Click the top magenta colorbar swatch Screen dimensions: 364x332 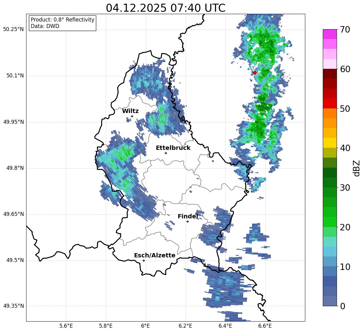[330, 34]
